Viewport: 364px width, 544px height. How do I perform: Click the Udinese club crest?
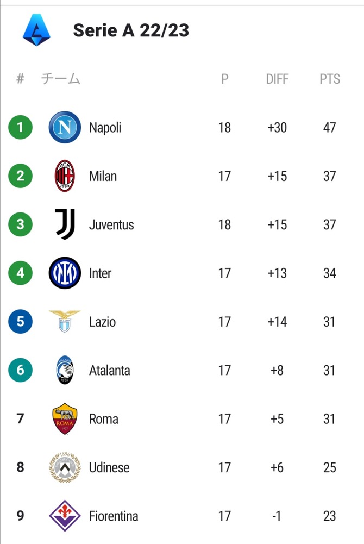65,467
